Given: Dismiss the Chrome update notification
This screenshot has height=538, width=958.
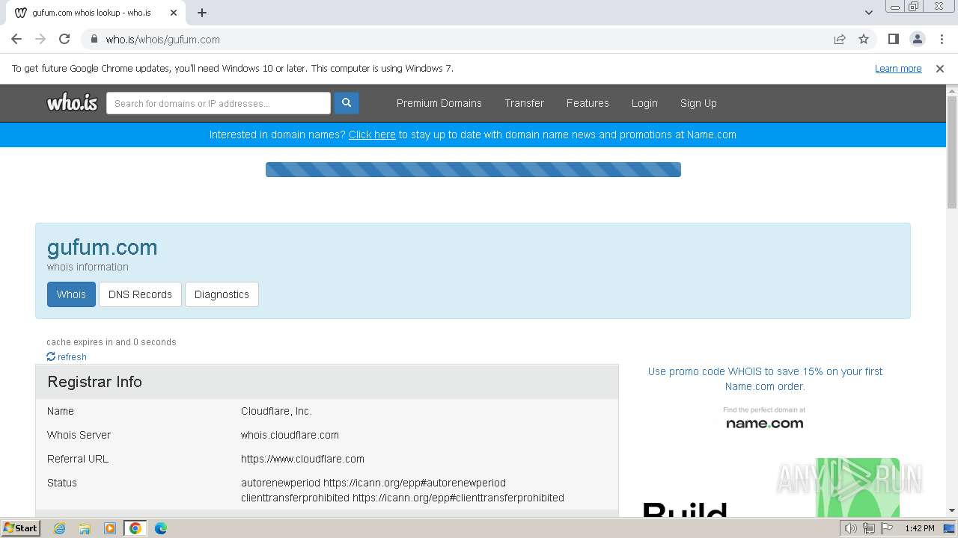Looking at the screenshot, I should click(940, 68).
